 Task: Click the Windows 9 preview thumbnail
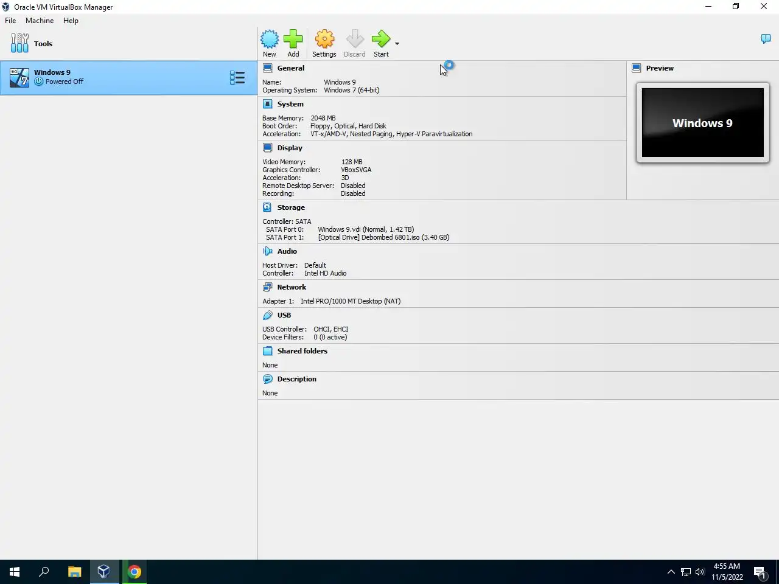click(703, 123)
